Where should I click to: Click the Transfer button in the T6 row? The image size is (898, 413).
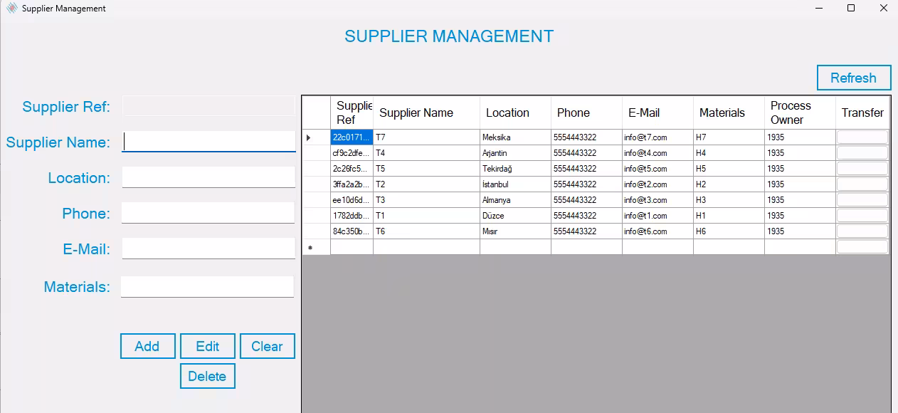click(862, 231)
